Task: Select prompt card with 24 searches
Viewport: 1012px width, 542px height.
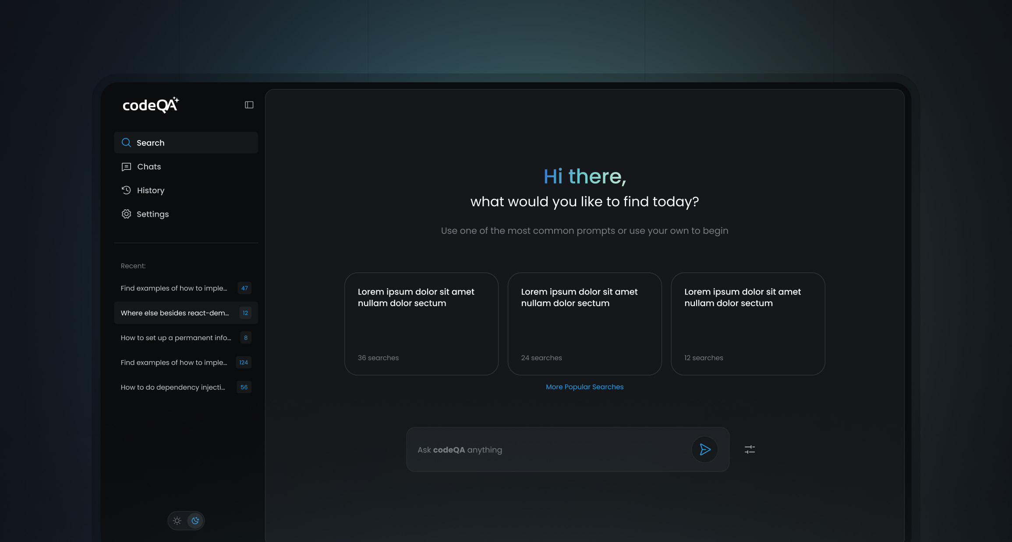Action: 584,324
